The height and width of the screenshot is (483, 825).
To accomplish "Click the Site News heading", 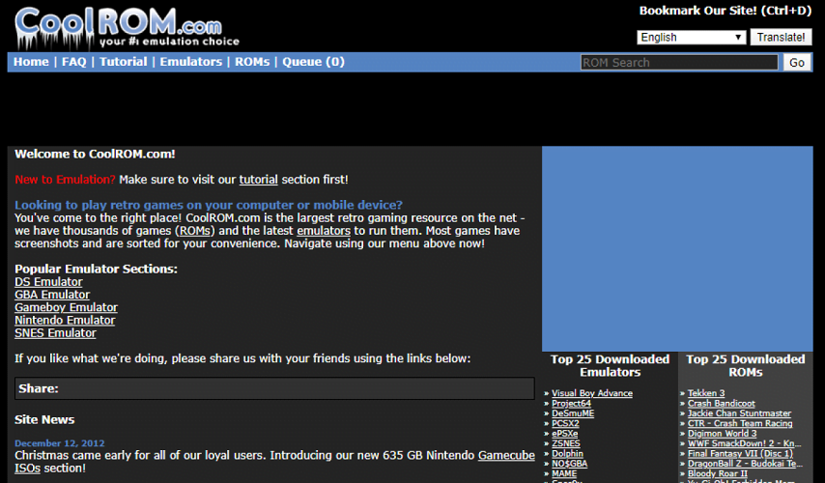I will tap(44, 420).
